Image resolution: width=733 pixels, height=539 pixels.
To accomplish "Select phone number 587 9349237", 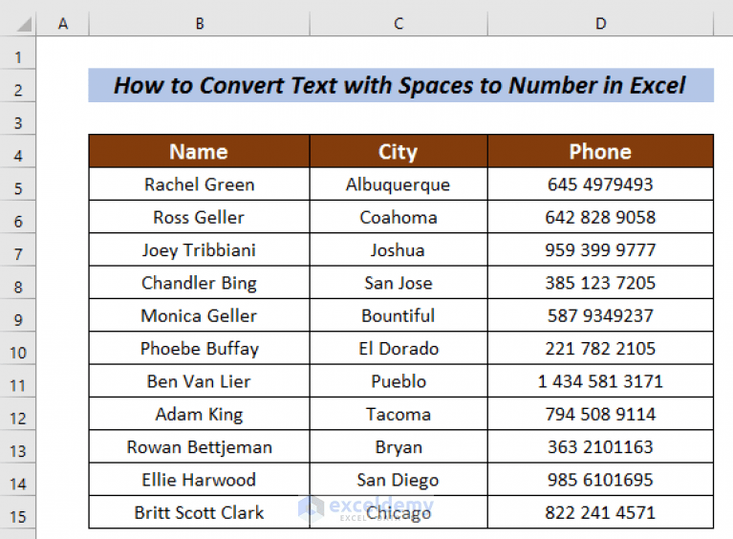I will [x=601, y=315].
